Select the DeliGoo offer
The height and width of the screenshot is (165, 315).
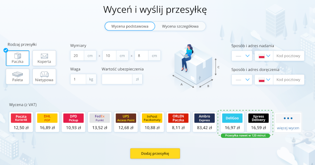(x=232, y=122)
